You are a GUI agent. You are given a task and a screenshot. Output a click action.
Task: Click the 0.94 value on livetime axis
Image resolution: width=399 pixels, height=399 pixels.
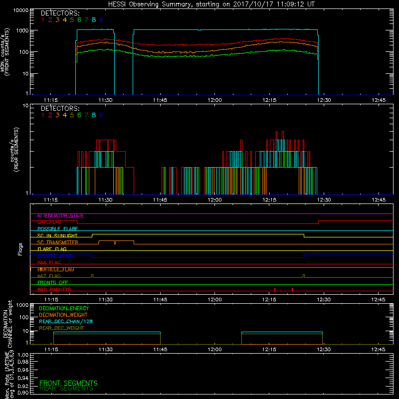[x=23, y=378]
